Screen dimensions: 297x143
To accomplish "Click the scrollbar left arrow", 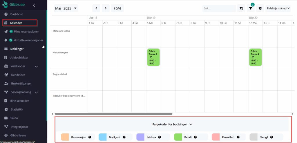I will tap(52, 114).
